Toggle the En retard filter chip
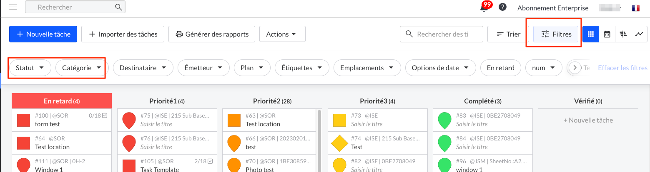The width and height of the screenshot is (650, 172). (x=500, y=68)
